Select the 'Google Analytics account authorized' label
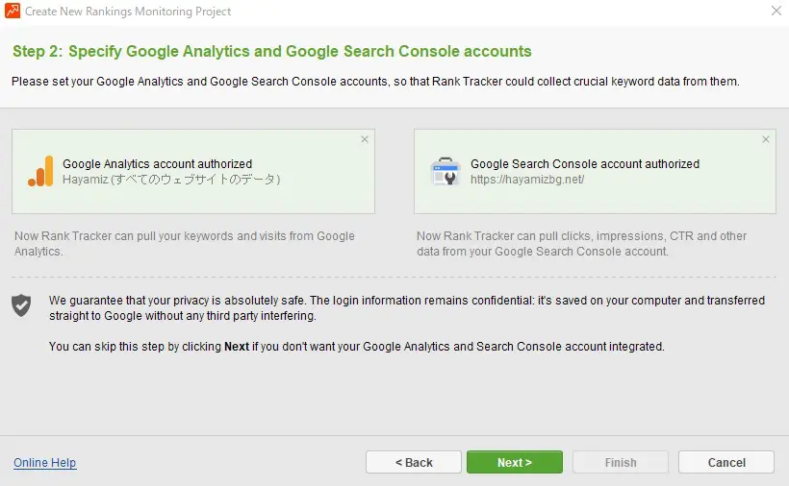789x486 pixels. click(157, 164)
